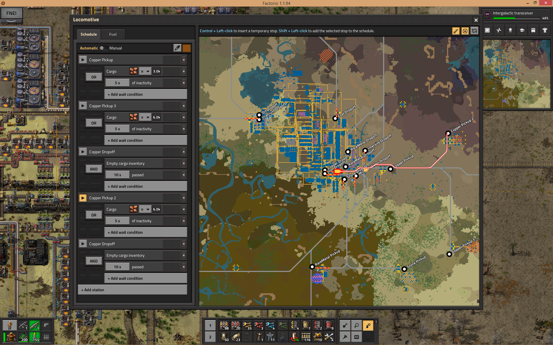The image size is (553, 345).
Task: Select the big electric pole with count 11
Action: (x=270, y=337)
